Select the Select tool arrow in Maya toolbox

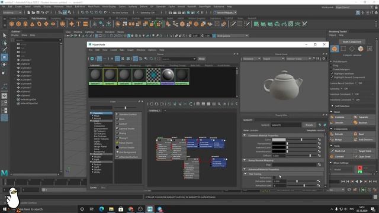4,35
